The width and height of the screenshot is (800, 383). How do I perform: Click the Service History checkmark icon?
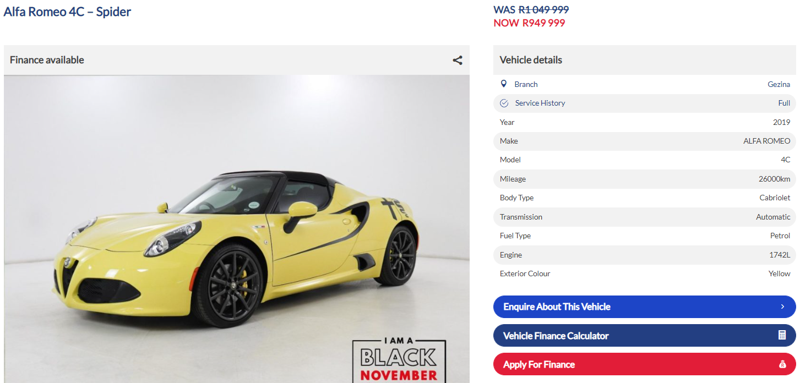pyautogui.click(x=504, y=103)
